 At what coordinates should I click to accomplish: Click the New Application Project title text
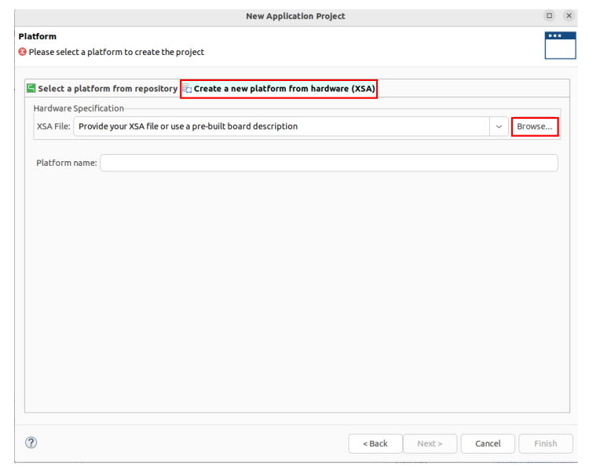click(x=295, y=17)
